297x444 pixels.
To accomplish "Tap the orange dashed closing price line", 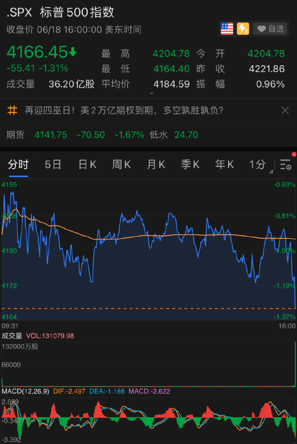I will tap(148, 309).
